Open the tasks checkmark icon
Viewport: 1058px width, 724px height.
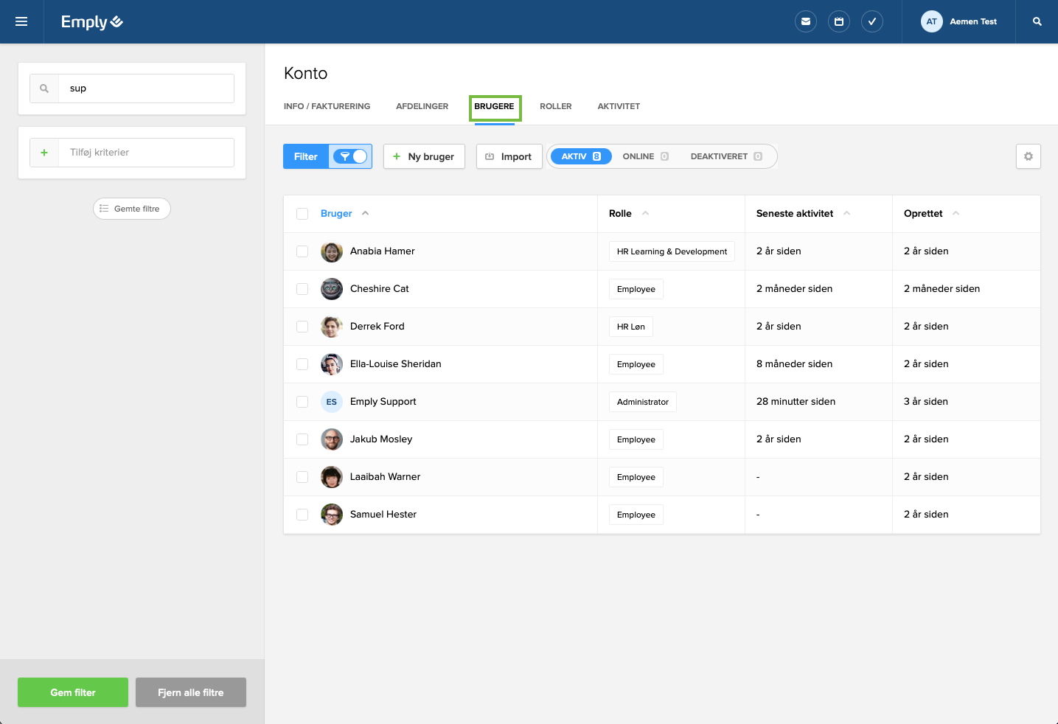[872, 21]
